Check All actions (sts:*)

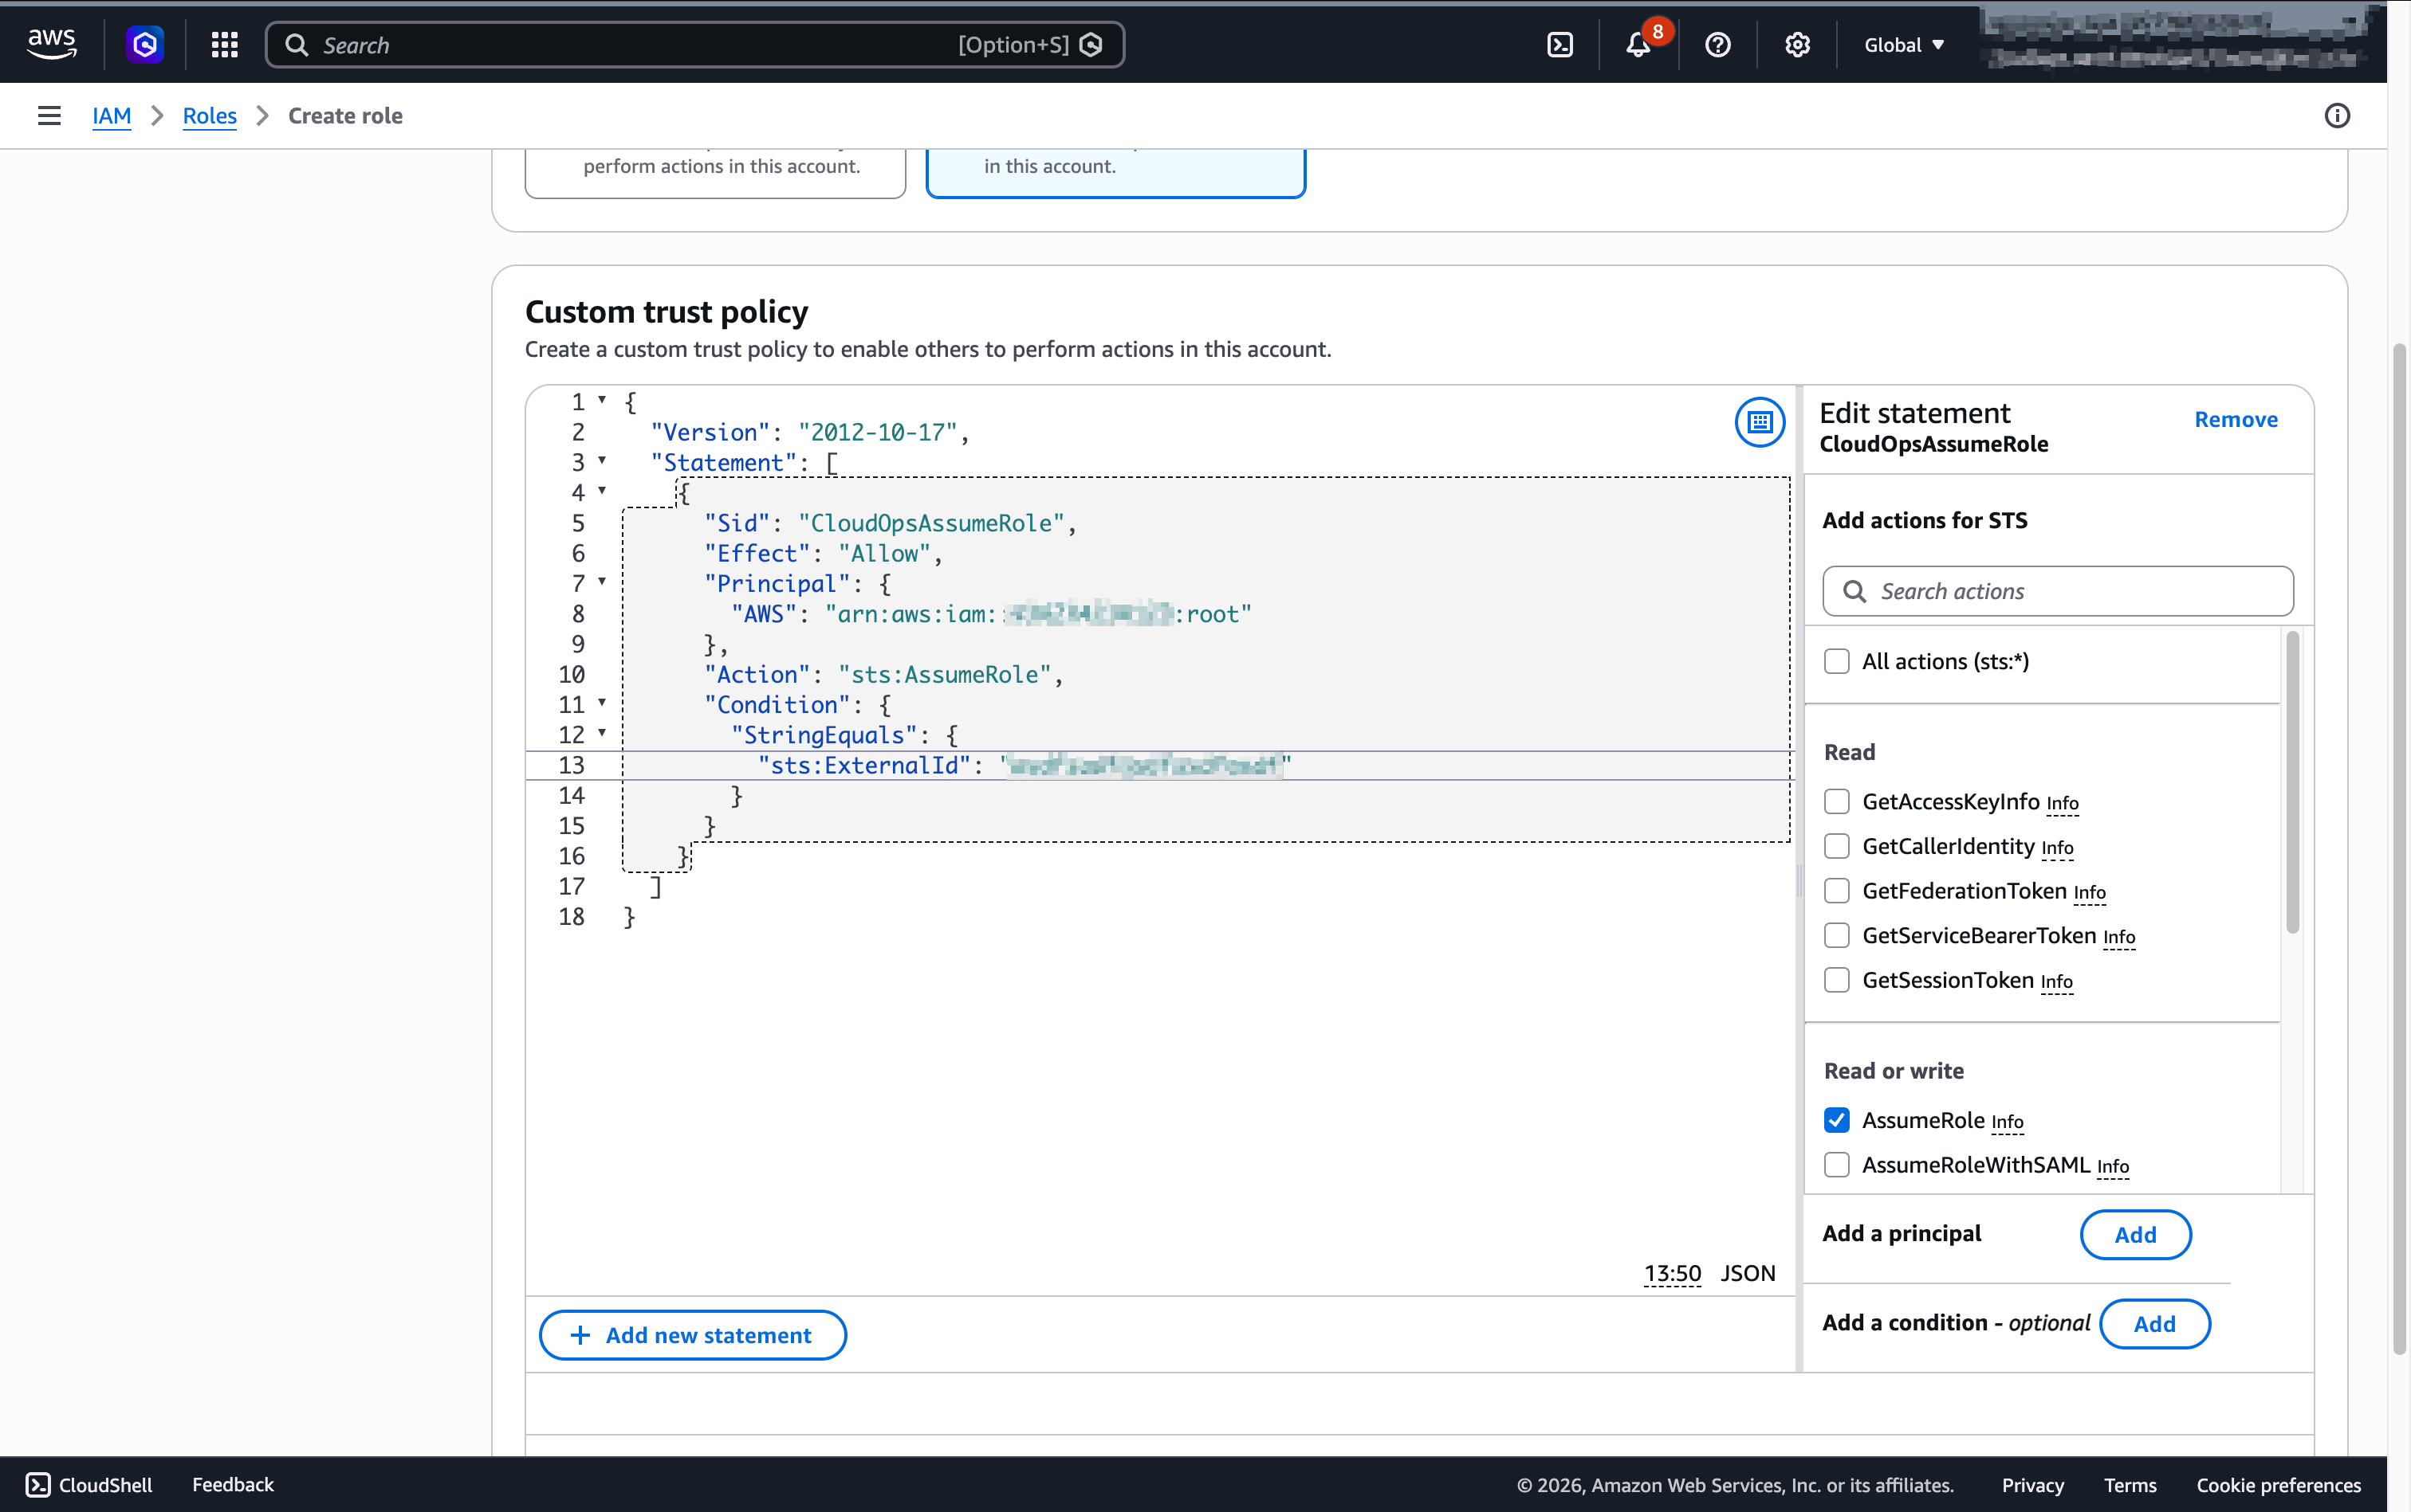1836,661
